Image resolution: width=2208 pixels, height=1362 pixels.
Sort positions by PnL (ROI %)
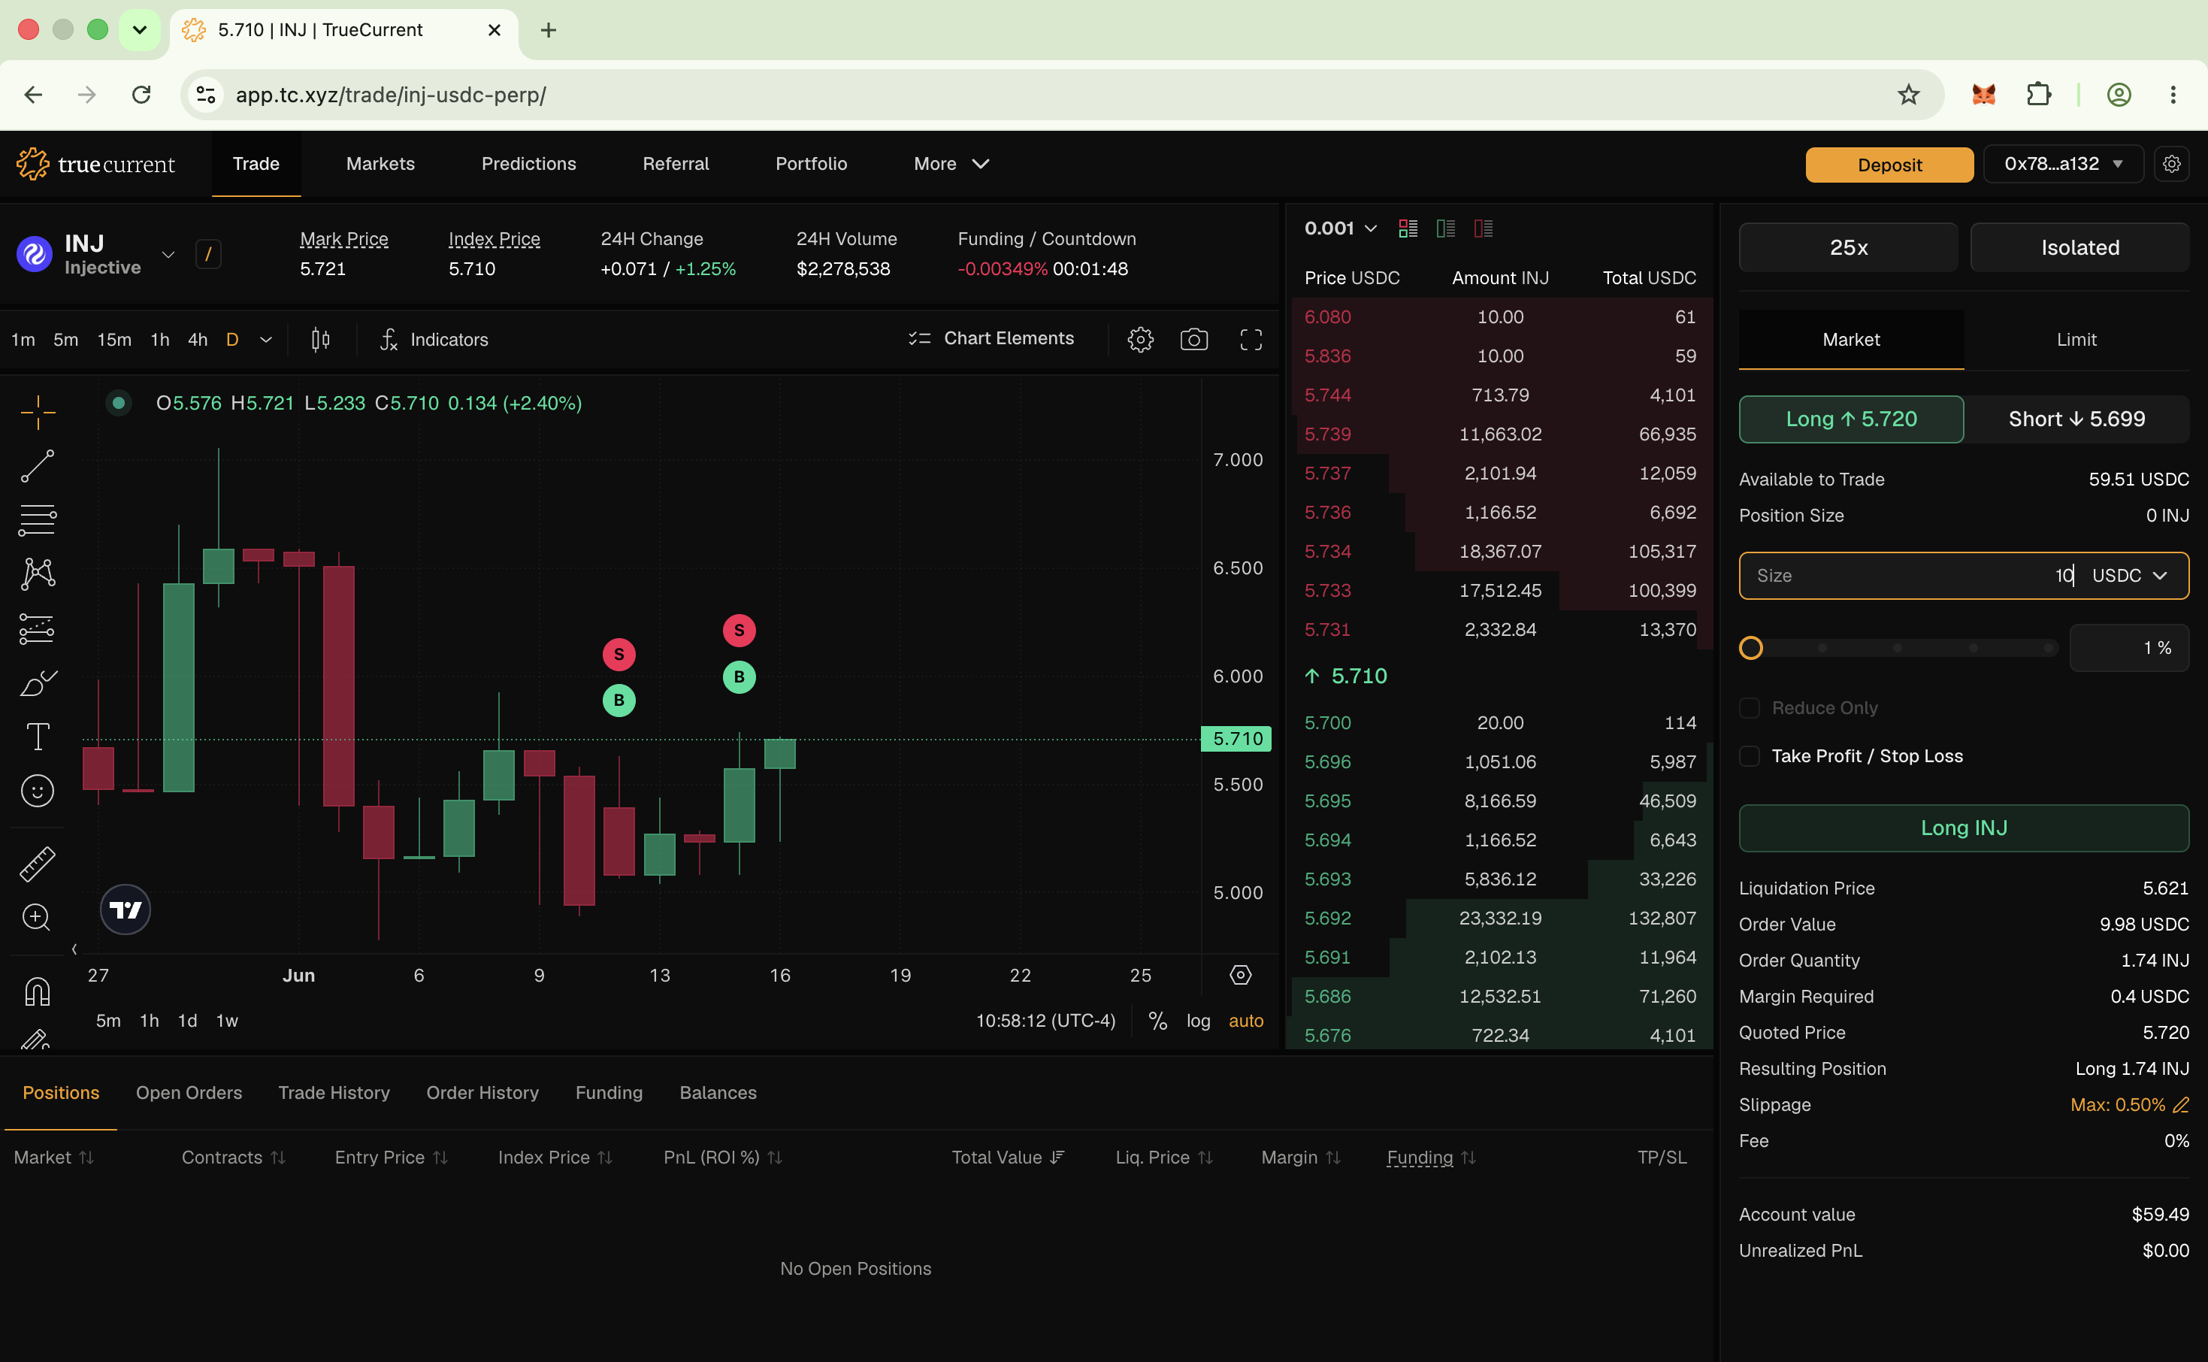[x=722, y=1158]
